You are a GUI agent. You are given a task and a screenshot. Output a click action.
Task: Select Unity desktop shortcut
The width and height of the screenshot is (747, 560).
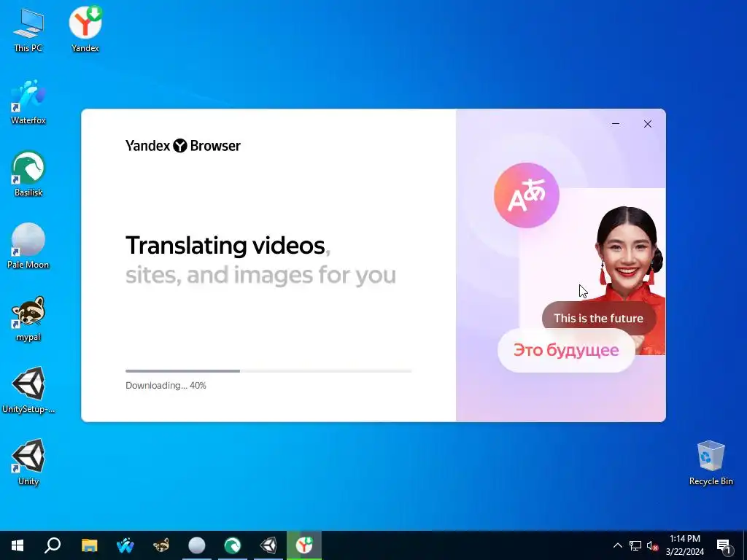[x=28, y=462]
